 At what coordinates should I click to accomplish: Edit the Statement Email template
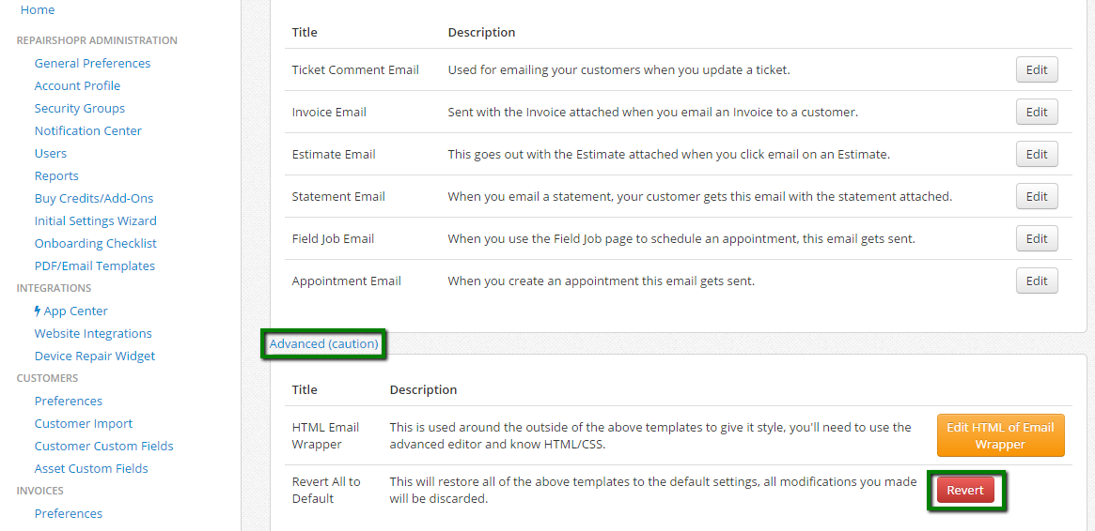[x=1037, y=196]
